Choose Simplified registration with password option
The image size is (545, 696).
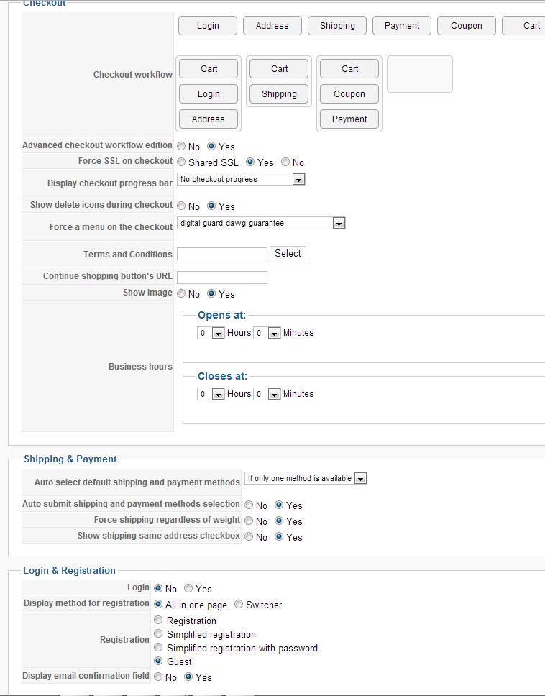coord(158,648)
